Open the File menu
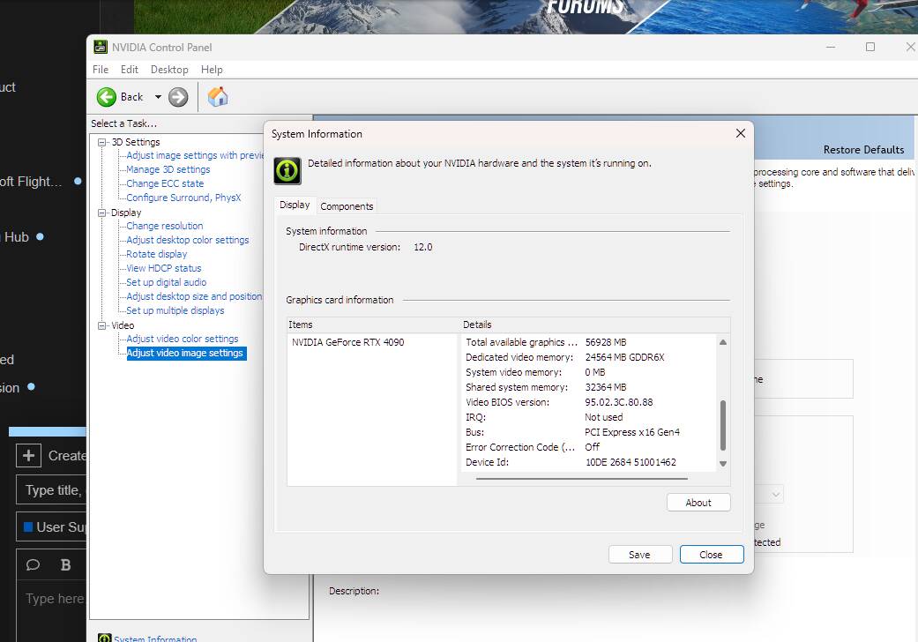 point(100,69)
